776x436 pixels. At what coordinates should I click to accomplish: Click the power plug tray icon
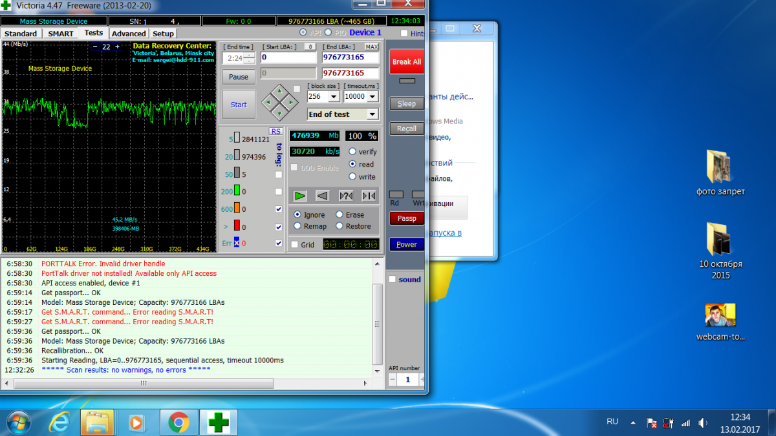pyautogui.click(x=669, y=422)
